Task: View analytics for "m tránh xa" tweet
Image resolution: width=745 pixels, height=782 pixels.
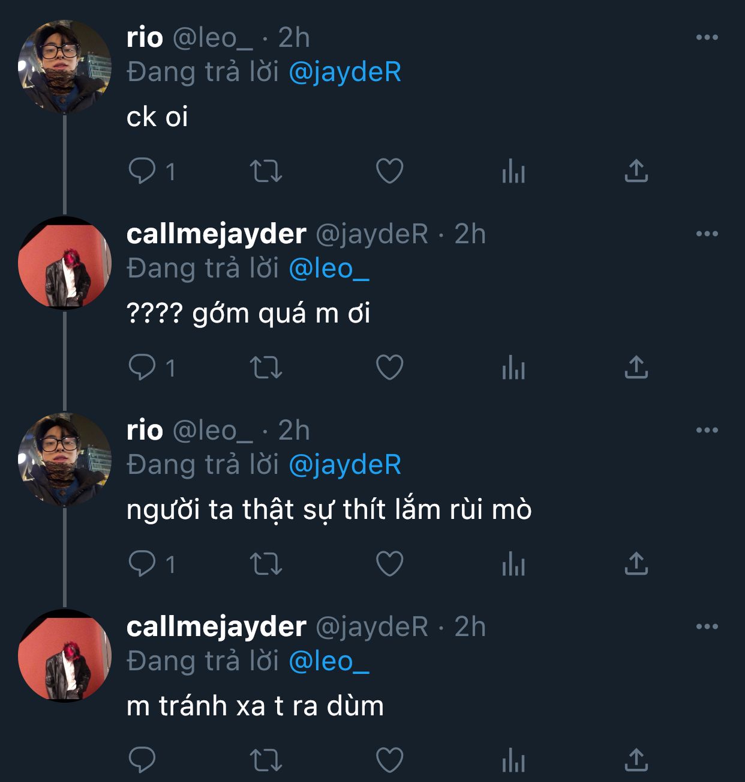Action: click(513, 760)
